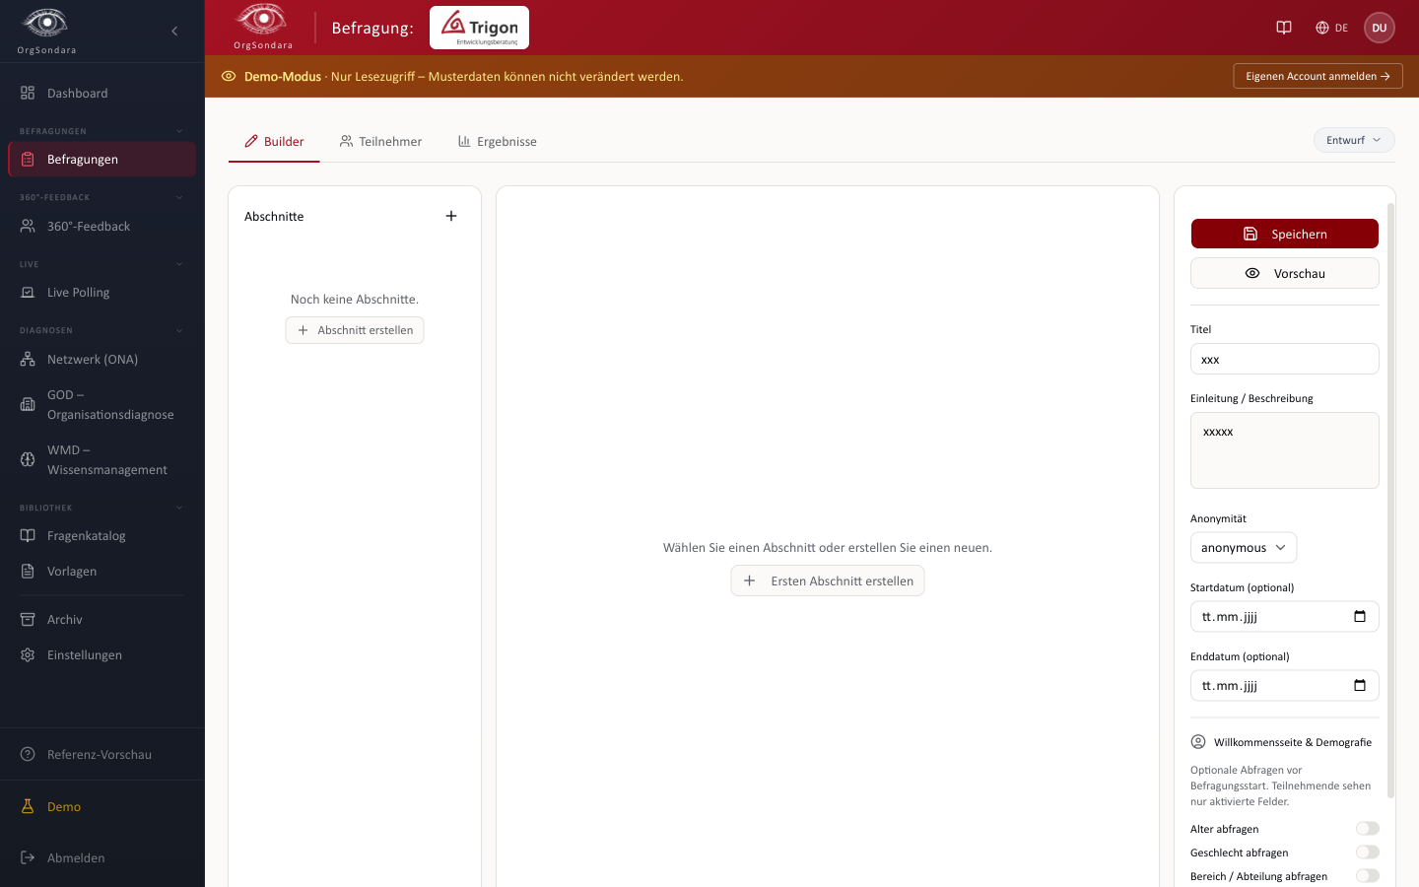Open the Enddatum calendar picker icon
This screenshot has height=887, width=1419.
click(1360, 685)
